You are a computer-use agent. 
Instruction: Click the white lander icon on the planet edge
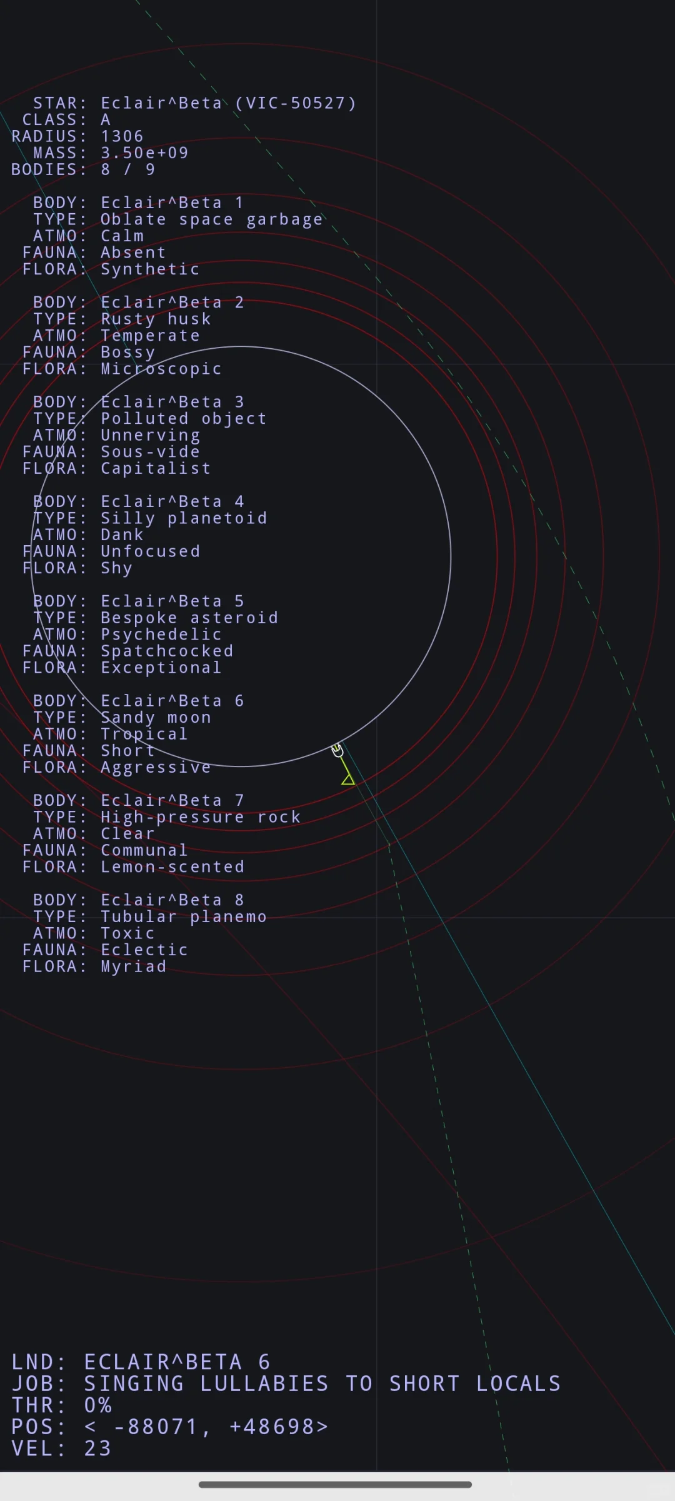click(337, 750)
